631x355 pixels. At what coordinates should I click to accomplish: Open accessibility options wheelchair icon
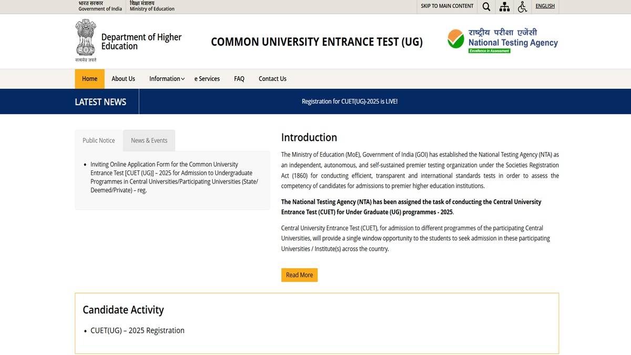point(522,6)
